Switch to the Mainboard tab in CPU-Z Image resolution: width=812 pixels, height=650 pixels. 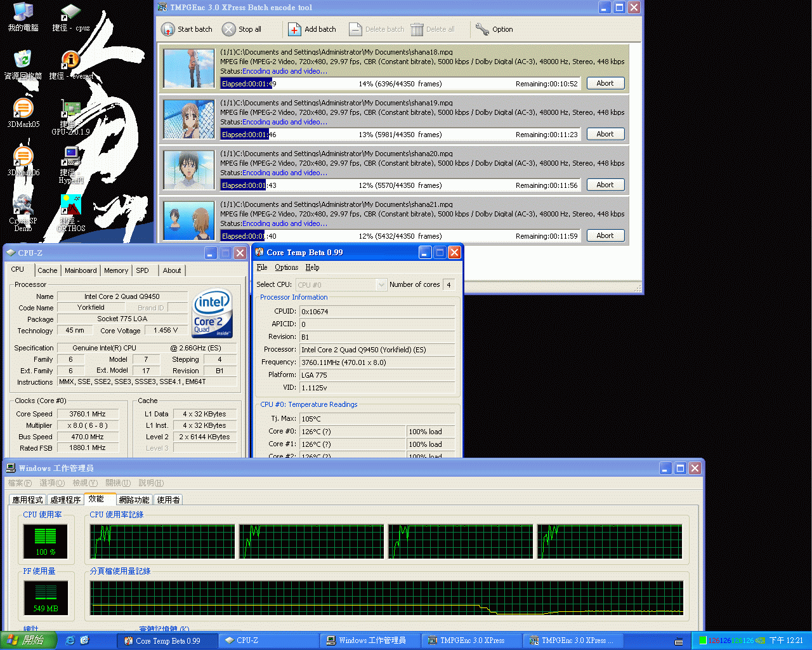pos(81,270)
